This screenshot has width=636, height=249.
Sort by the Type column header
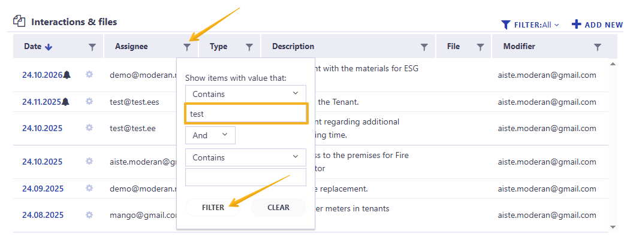[x=218, y=47]
